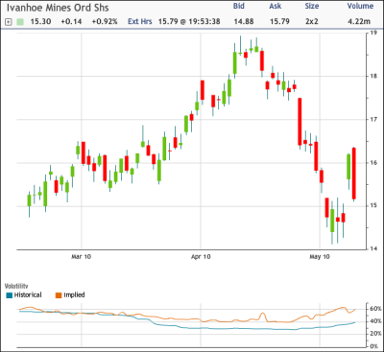This screenshot has height=352, width=384.
Task: Click the Ivanhoe Mines Ord Shs title
Action: tap(58, 8)
